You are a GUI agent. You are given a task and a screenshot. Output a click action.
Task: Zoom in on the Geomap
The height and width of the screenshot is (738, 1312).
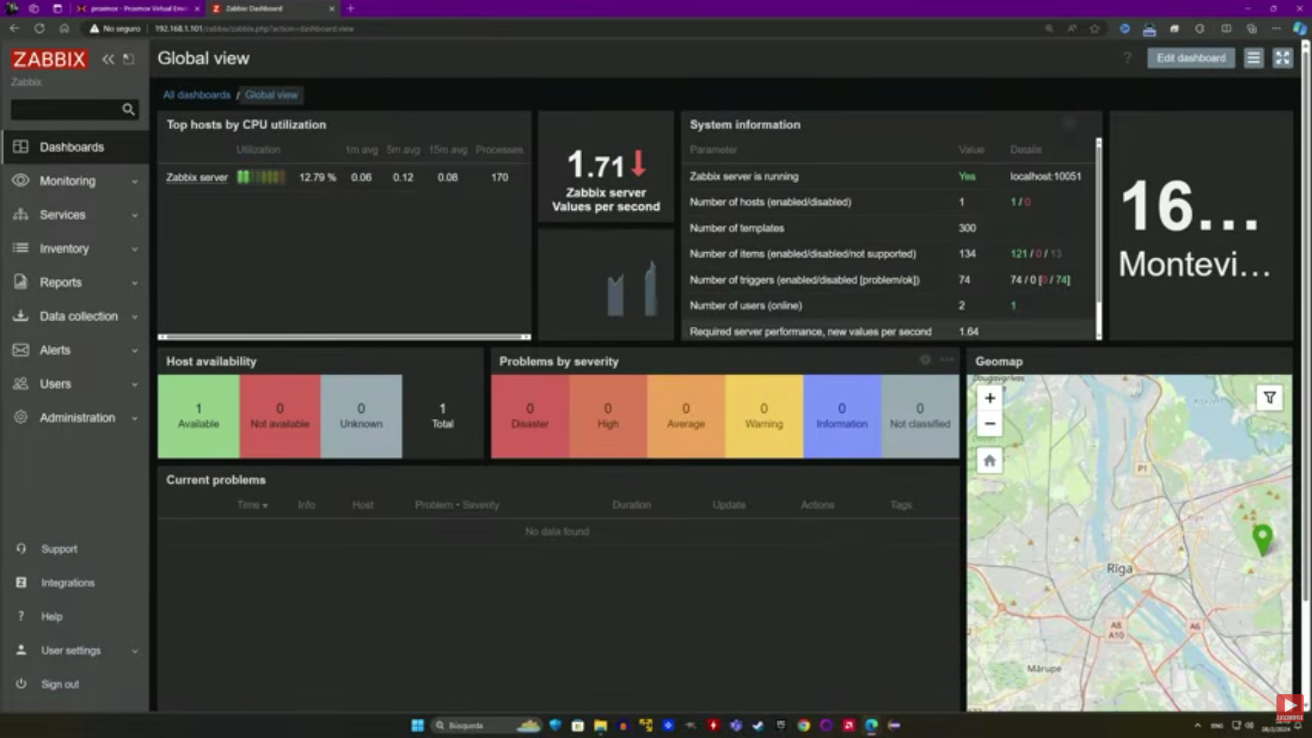point(989,398)
